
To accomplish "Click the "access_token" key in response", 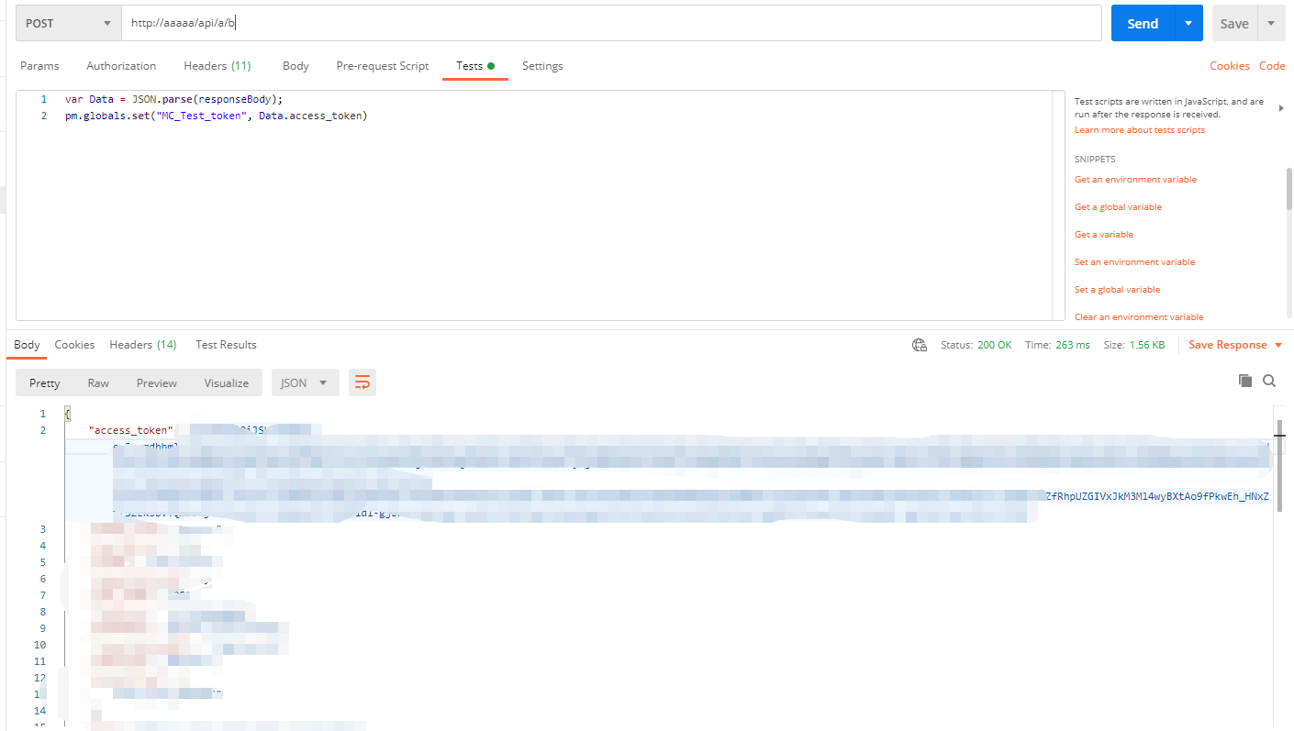I will [131, 430].
